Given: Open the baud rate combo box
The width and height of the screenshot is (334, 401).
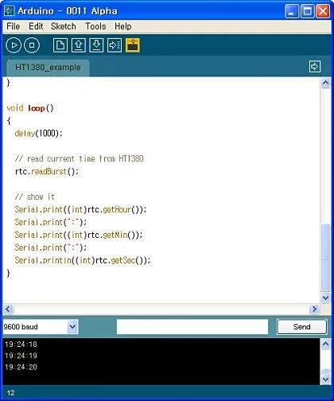Looking at the screenshot, I should (x=41, y=327).
